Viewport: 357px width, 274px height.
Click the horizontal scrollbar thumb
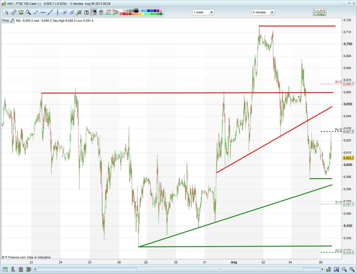tap(220, 269)
